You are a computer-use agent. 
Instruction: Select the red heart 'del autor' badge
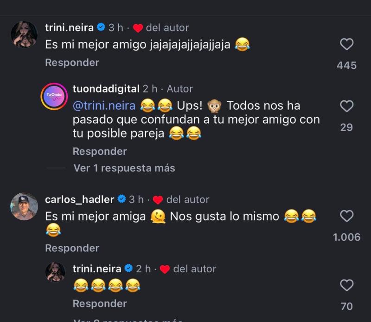pos(137,28)
